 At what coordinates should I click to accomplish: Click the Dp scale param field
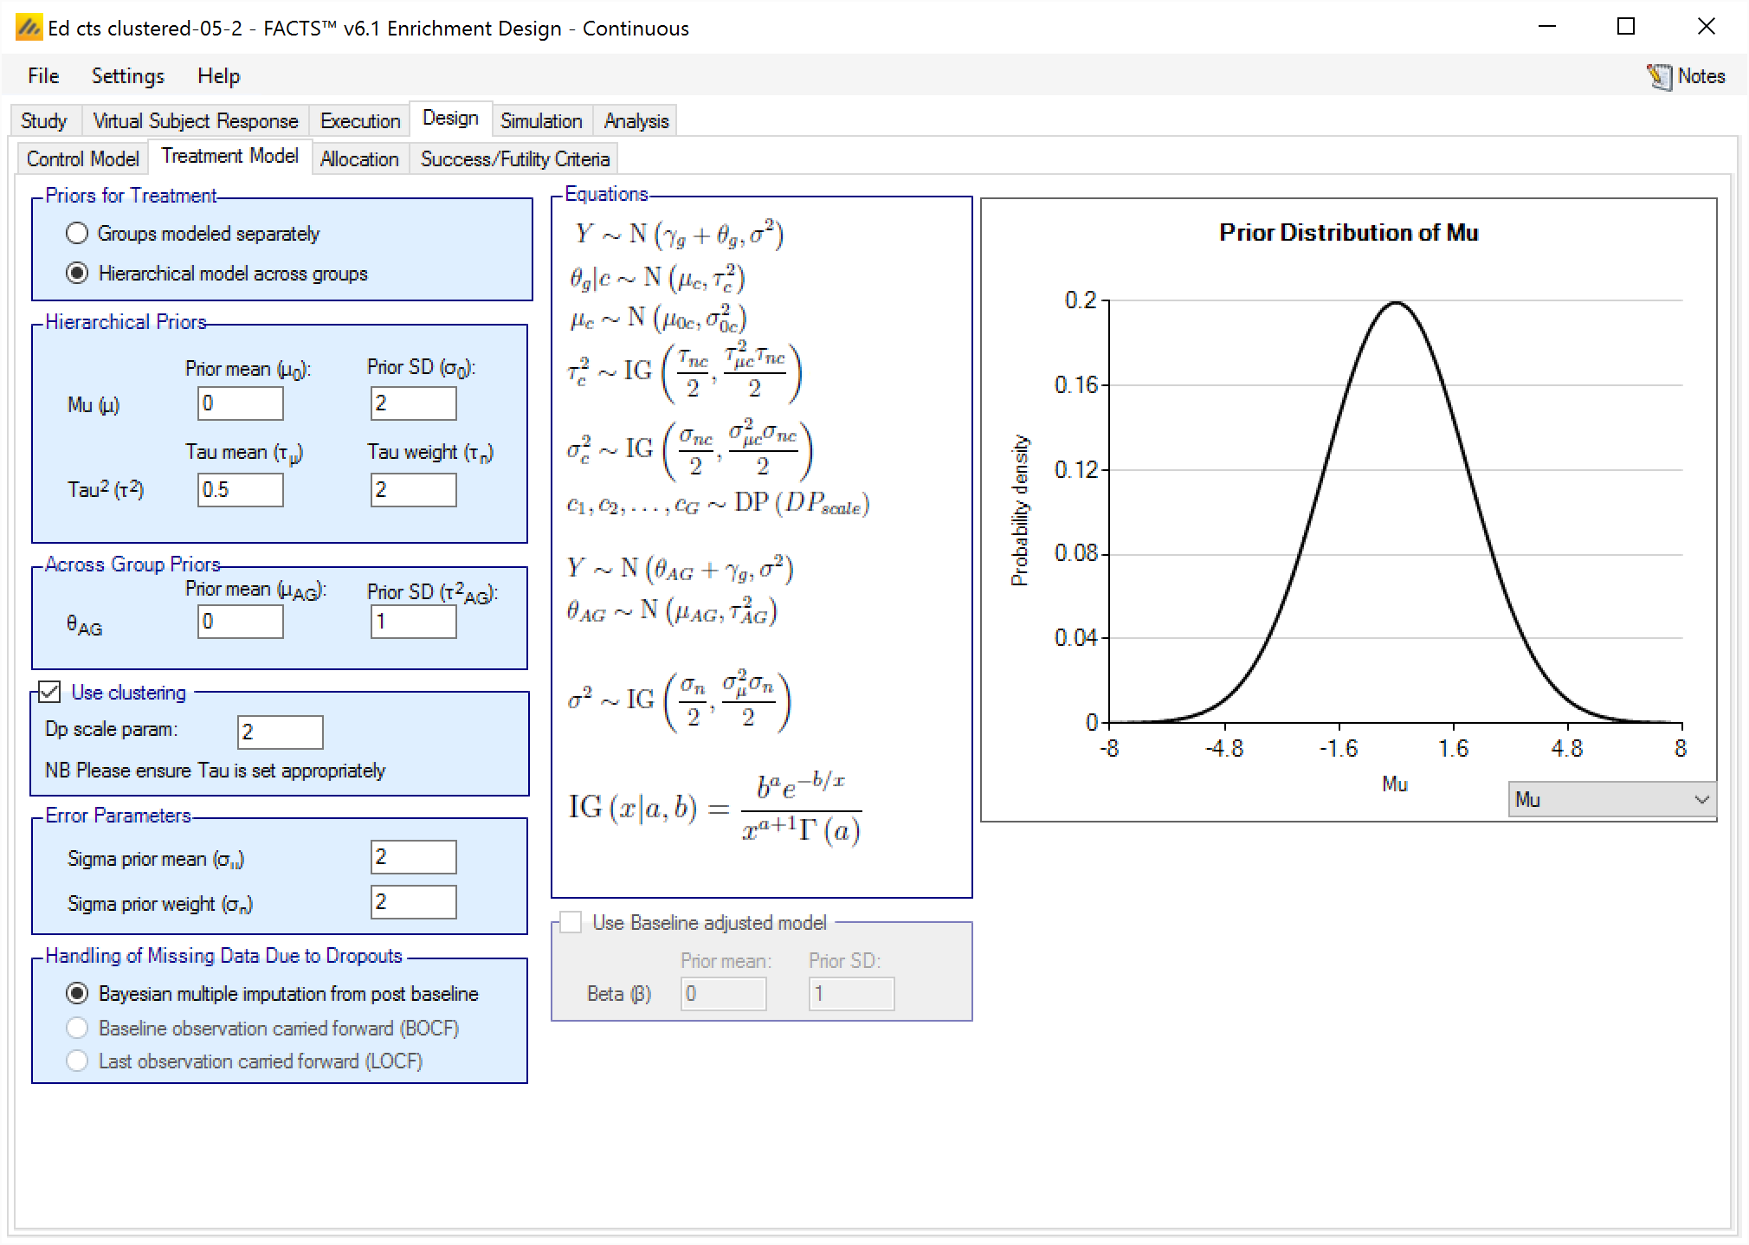280,732
